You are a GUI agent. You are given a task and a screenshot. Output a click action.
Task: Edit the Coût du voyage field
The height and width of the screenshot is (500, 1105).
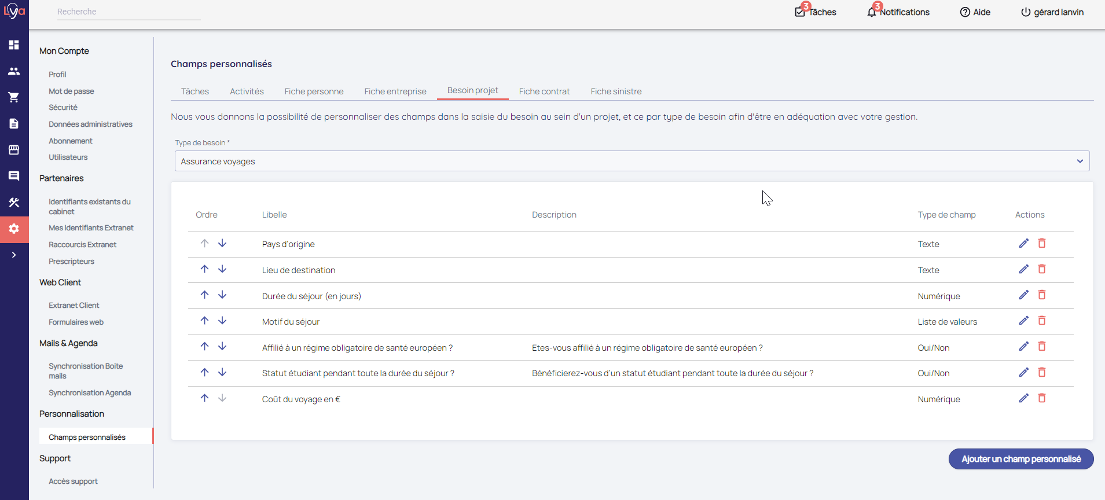coord(1023,398)
